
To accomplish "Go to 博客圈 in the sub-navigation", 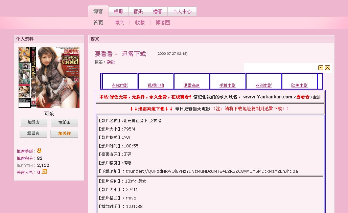I will coord(163,23).
